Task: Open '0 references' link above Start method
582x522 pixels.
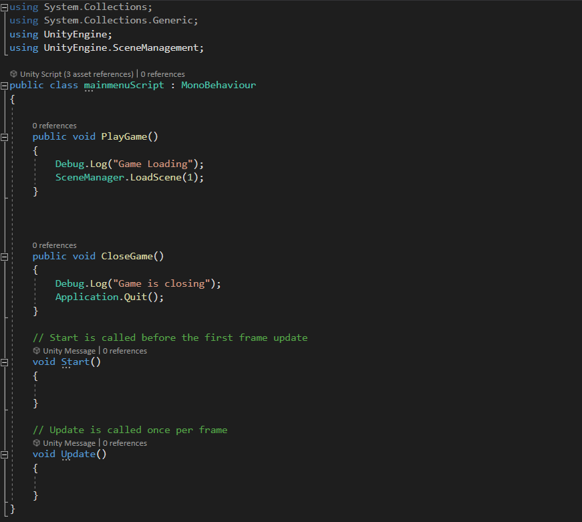Action: click(x=125, y=351)
